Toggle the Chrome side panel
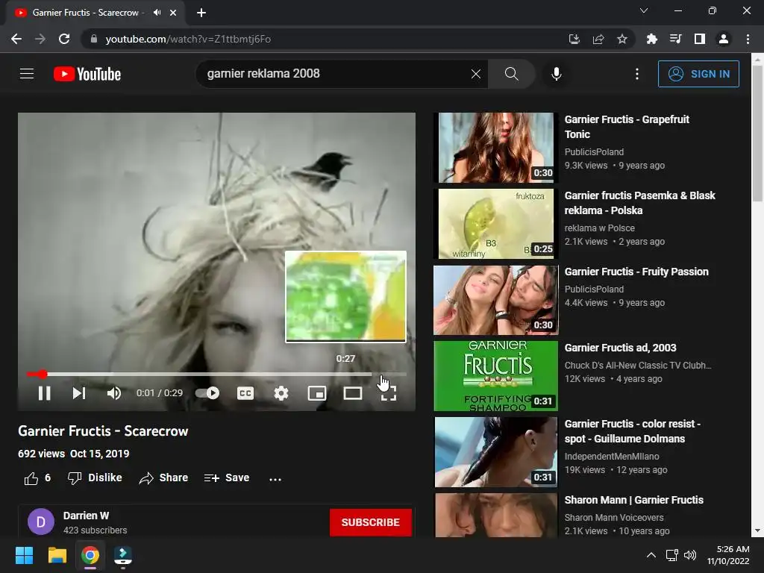The image size is (764, 573). (700, 39)
